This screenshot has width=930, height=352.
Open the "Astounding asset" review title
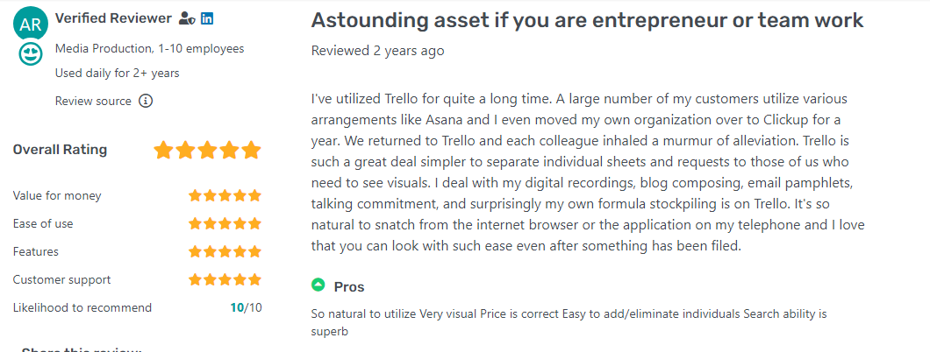587,19
